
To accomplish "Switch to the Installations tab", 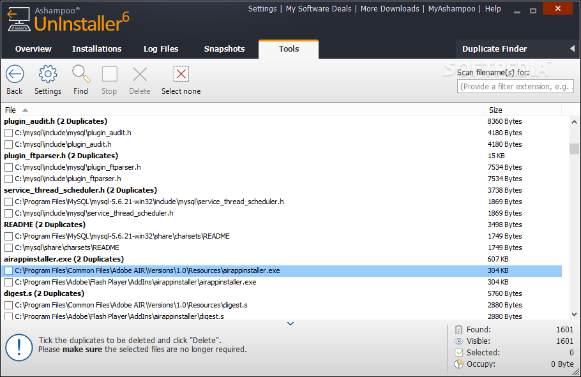I will (96, 49).
